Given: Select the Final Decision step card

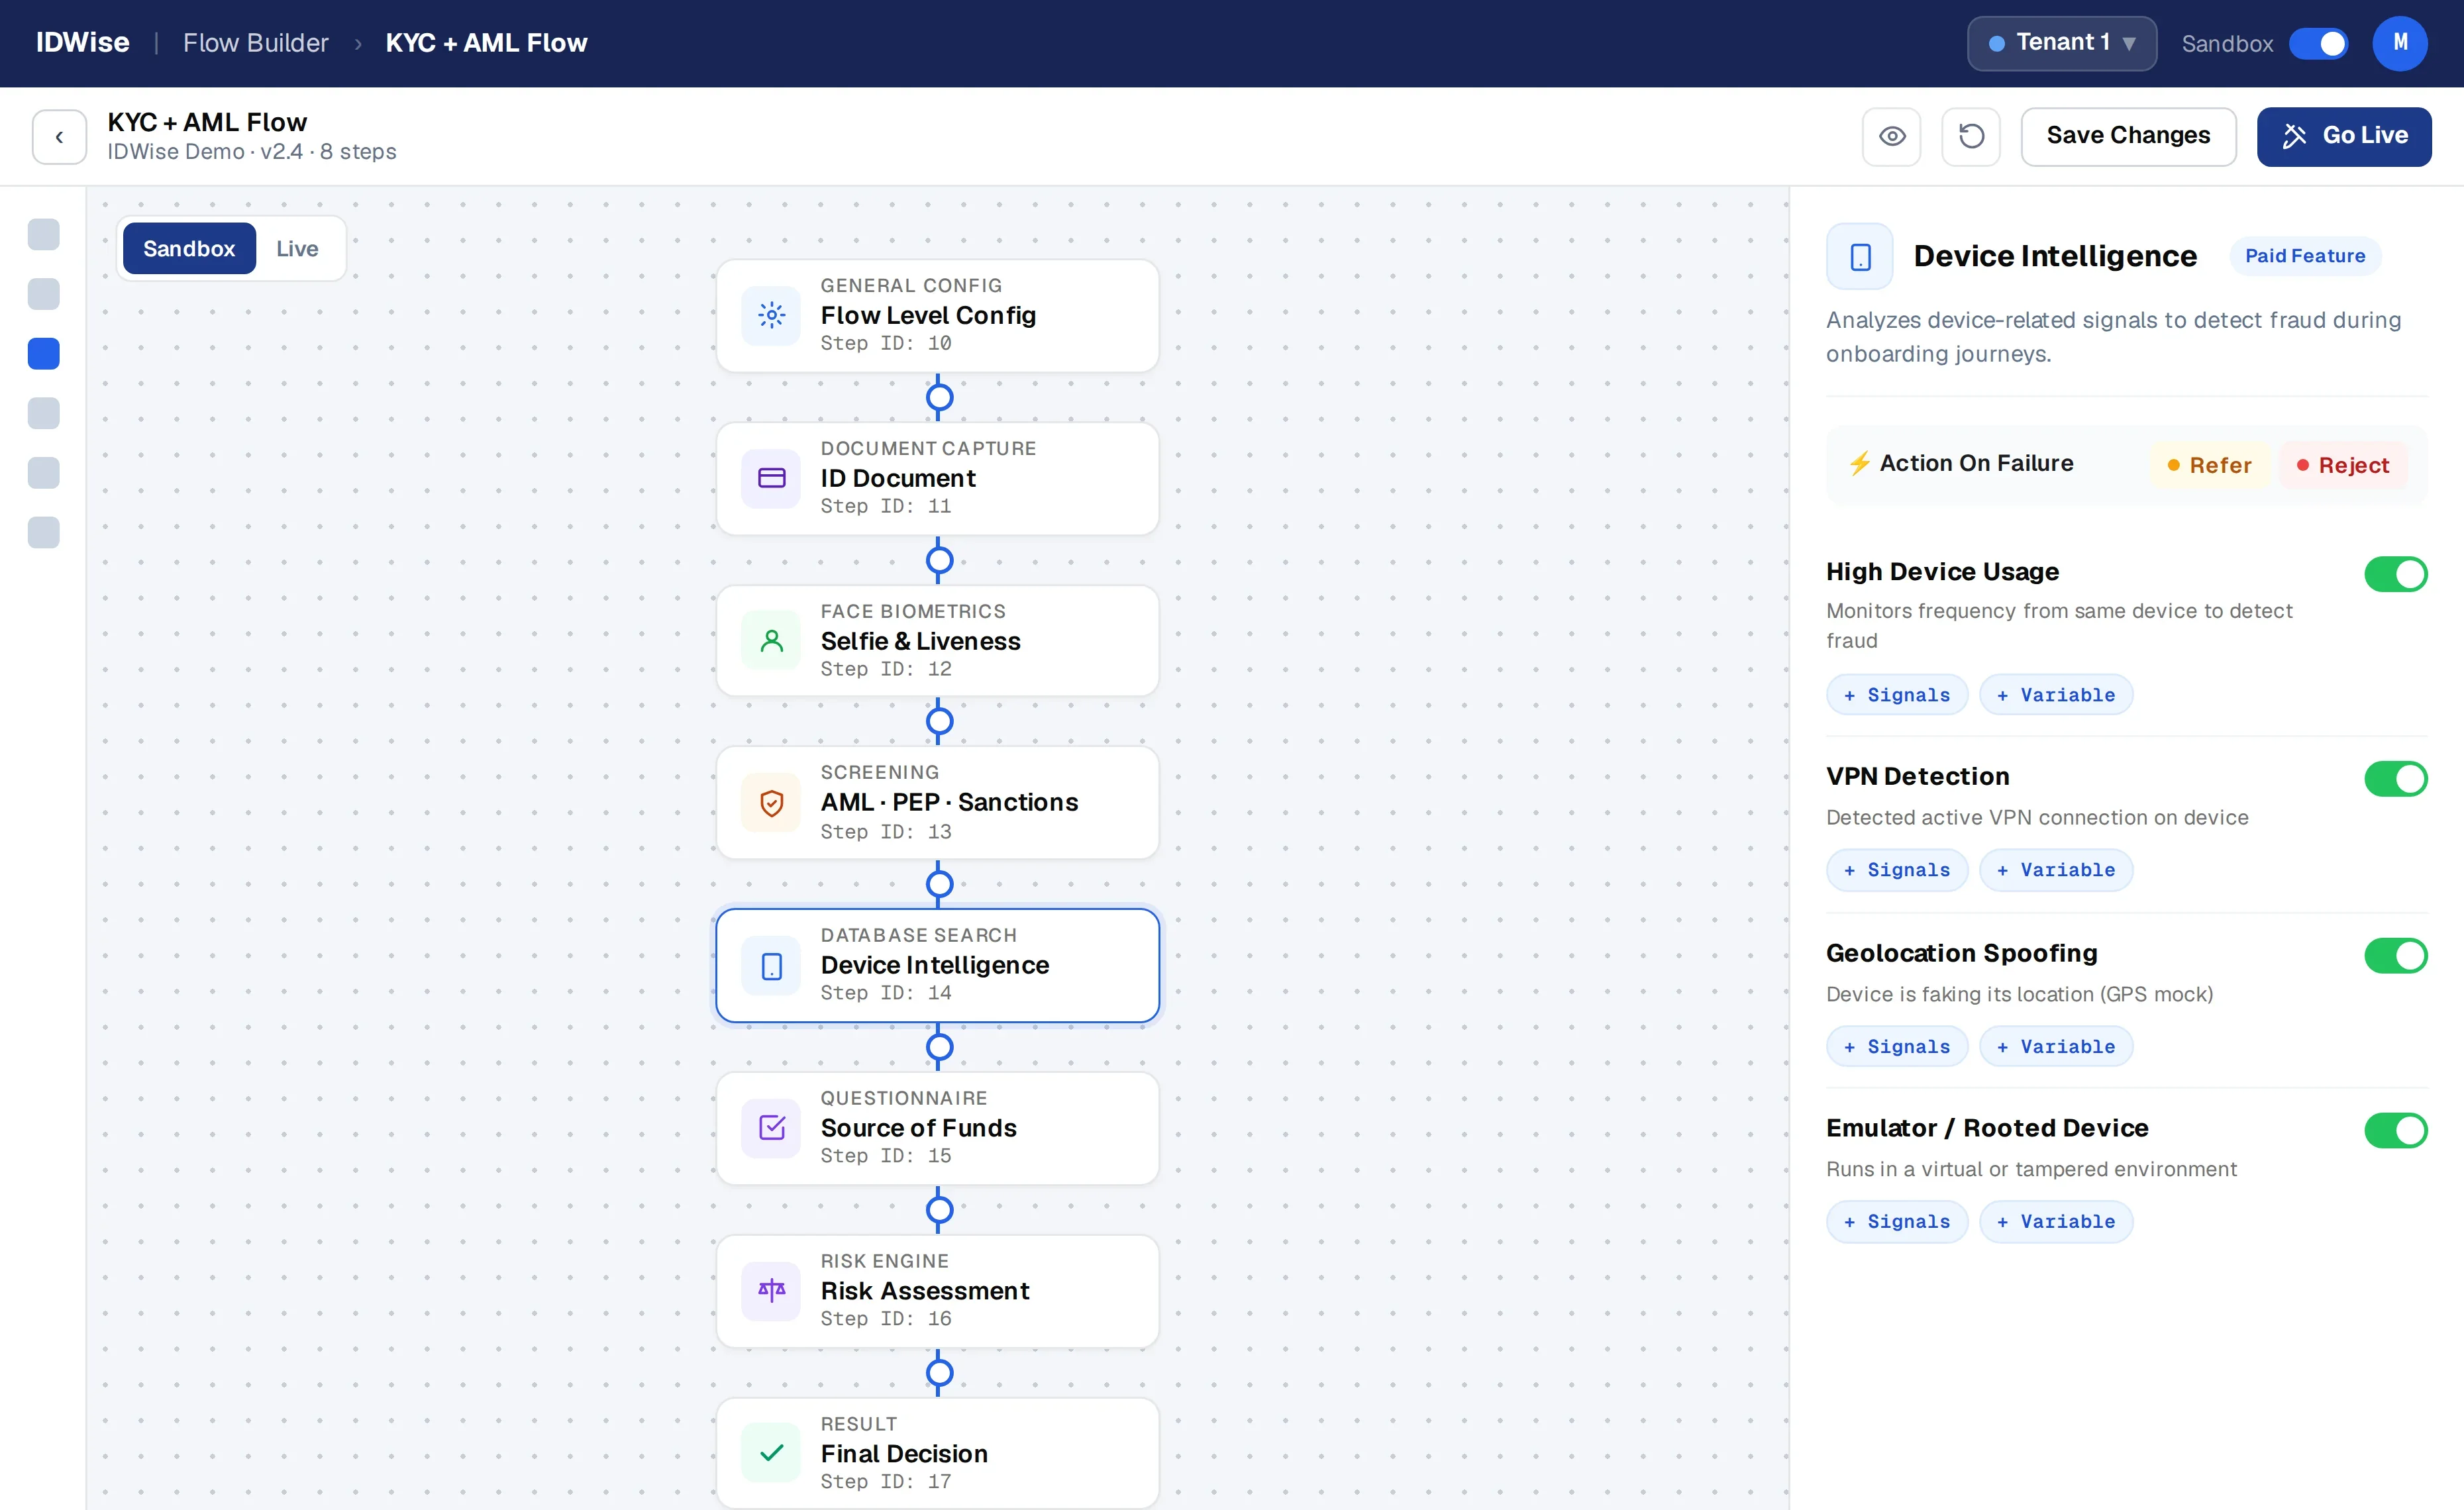Looking at the screenshot, I should [x=937, y=1453].
